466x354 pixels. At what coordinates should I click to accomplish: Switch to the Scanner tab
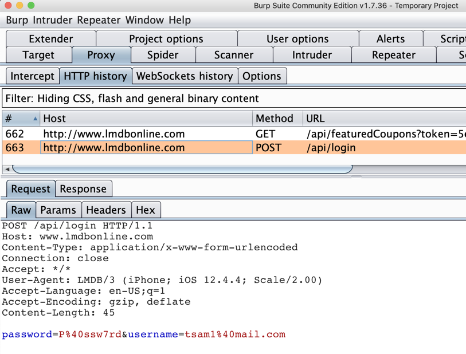pyautogui.click(x=234, y=54)
